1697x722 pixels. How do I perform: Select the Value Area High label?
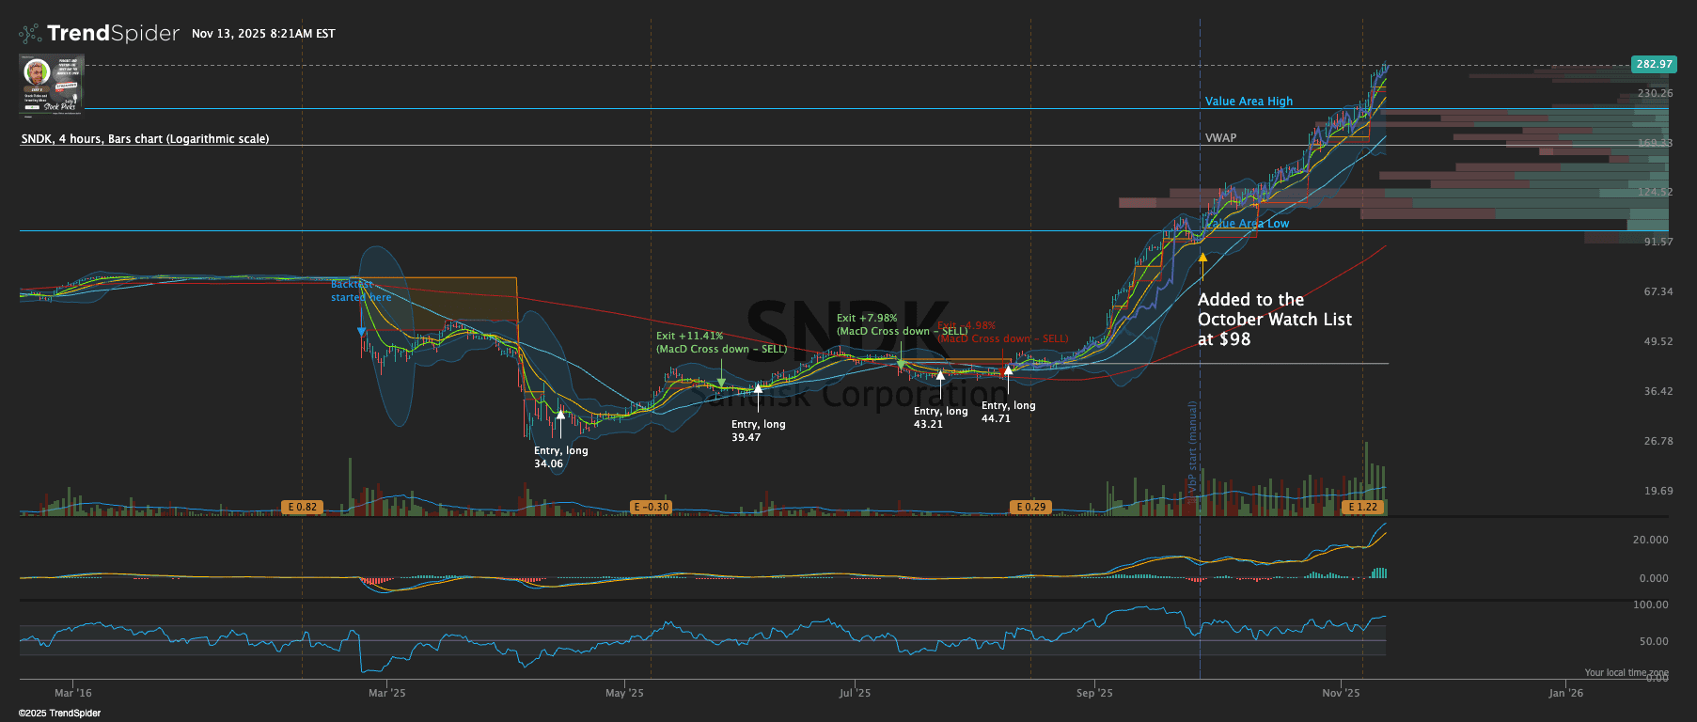1249,102
